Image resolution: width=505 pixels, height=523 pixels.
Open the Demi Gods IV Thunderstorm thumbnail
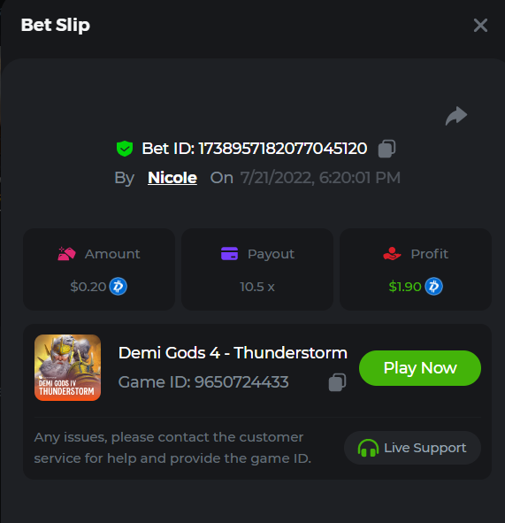(x=68, y=367)
